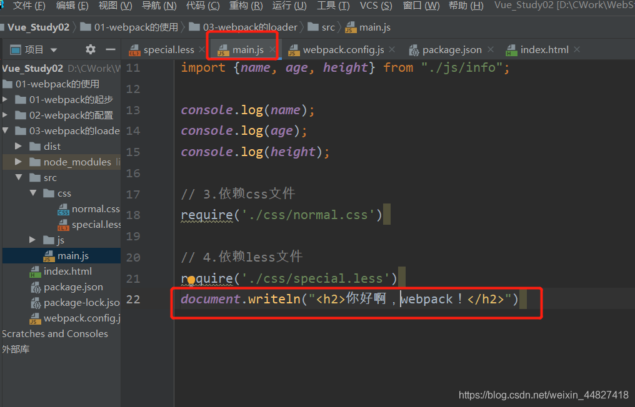
Task: Select the js folder icon in tree
Action: [49, 240]
